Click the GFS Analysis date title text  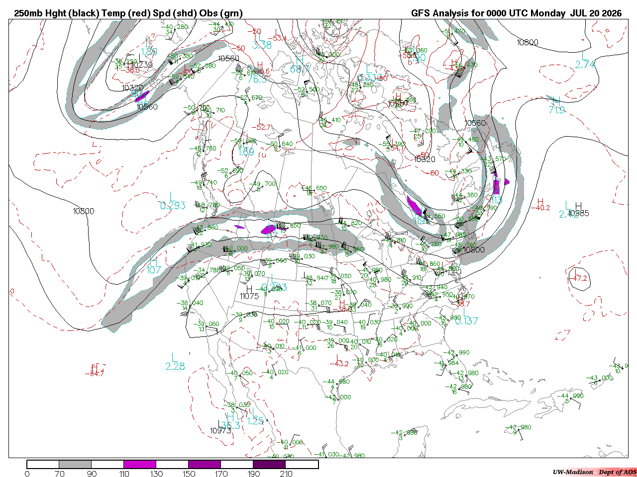click(x=516, y=13)
